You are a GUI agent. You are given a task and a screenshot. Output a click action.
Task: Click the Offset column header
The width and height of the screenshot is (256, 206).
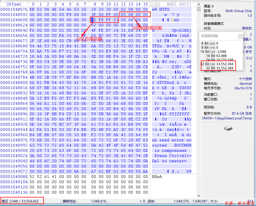point(14,4)
